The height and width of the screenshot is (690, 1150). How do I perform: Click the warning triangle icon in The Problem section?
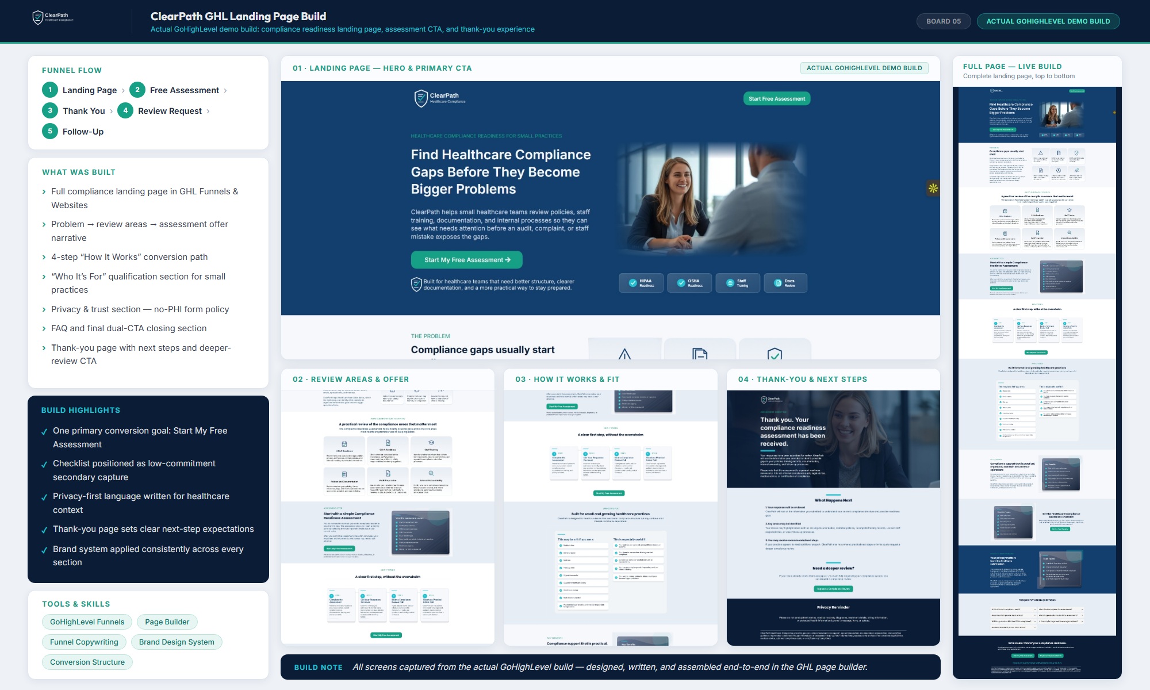[x=625, y=354]
